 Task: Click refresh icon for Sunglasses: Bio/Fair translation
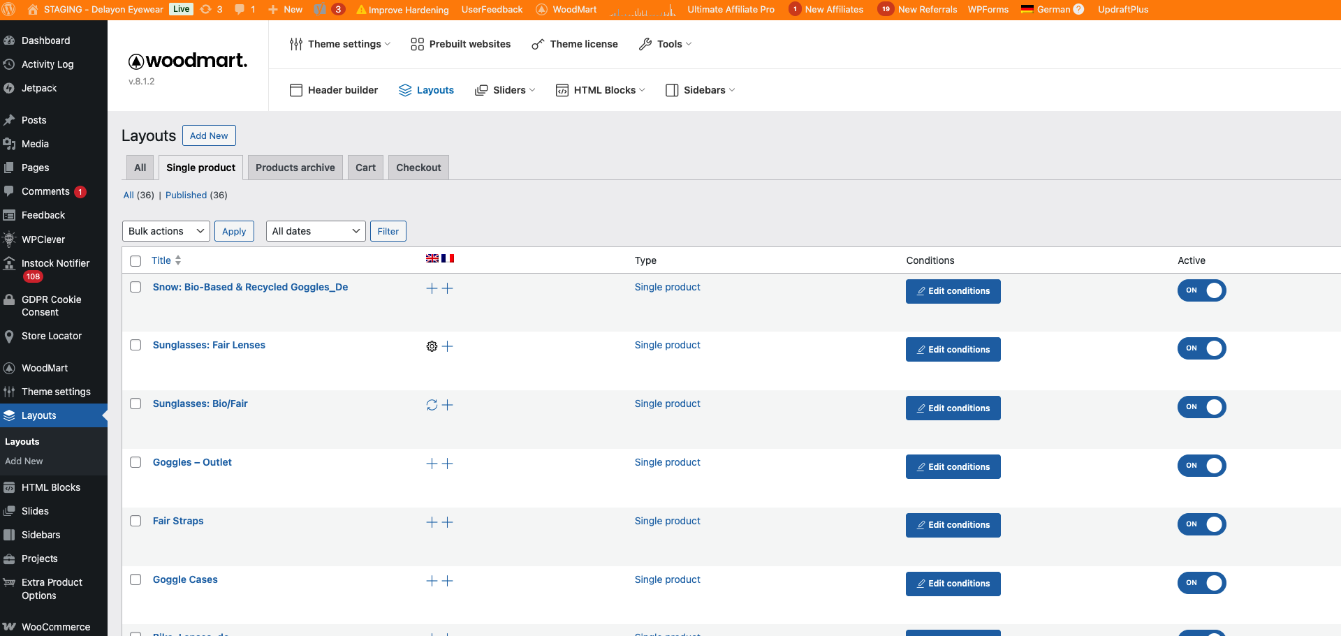pyautogui.click(x=432, y=405)
